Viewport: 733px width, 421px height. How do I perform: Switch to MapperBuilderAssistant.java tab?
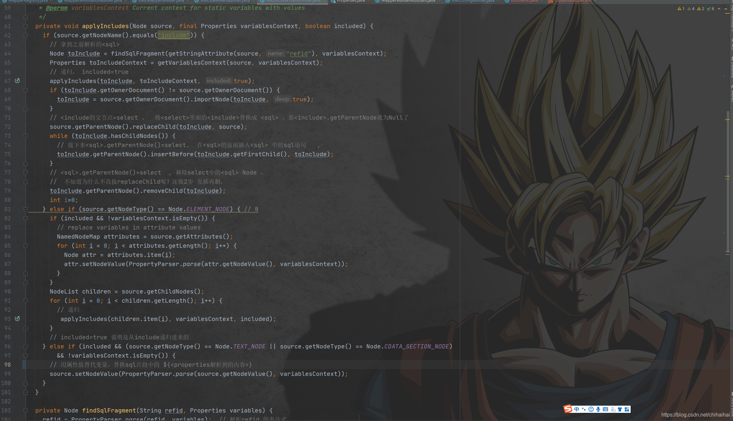click(408, 1)
